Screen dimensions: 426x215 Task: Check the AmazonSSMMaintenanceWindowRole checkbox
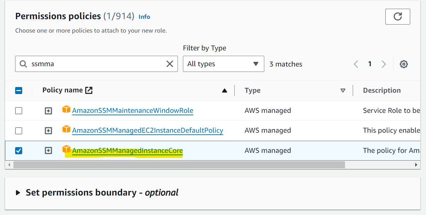point(19,111)
